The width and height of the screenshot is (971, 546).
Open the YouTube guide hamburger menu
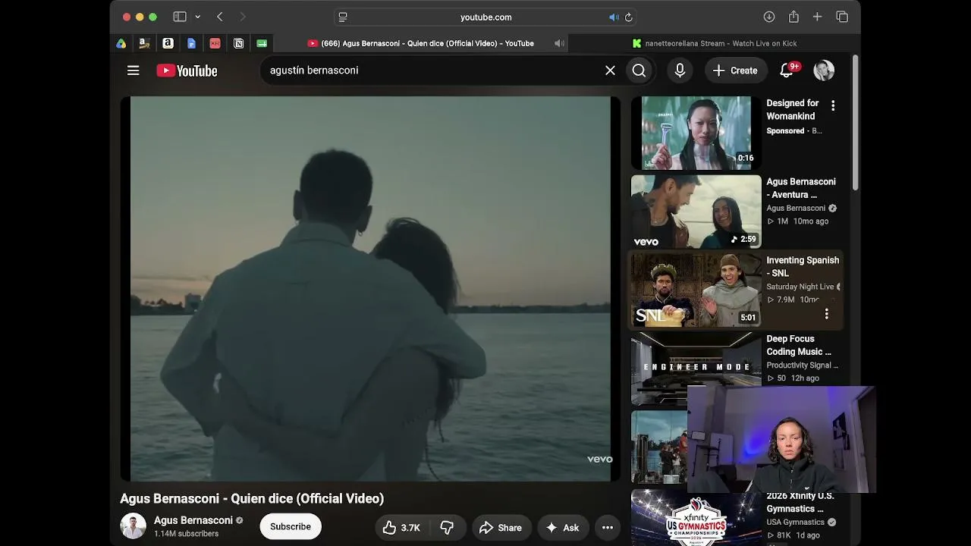pyautogui.click(x=133, y=71)
